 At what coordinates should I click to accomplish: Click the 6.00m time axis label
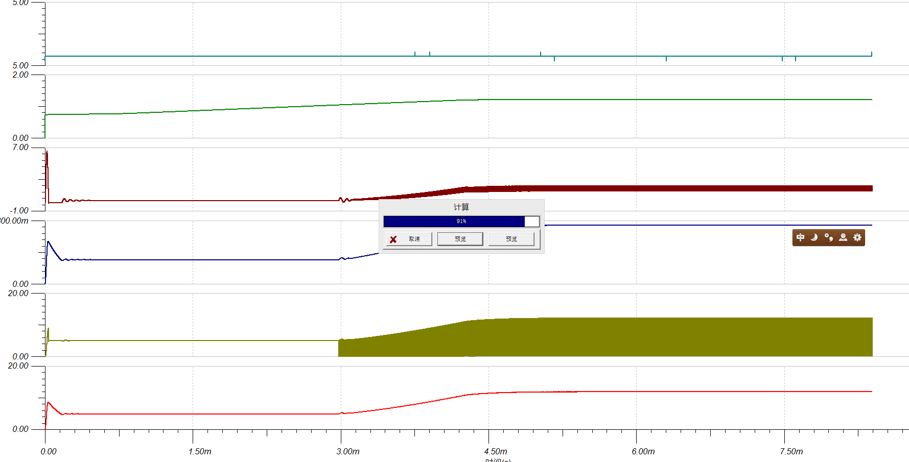[643, 451]
